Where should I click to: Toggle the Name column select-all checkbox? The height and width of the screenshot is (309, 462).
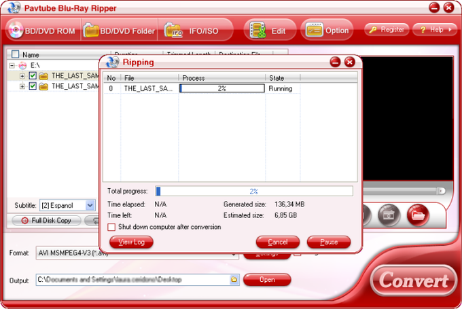[15, 54]
